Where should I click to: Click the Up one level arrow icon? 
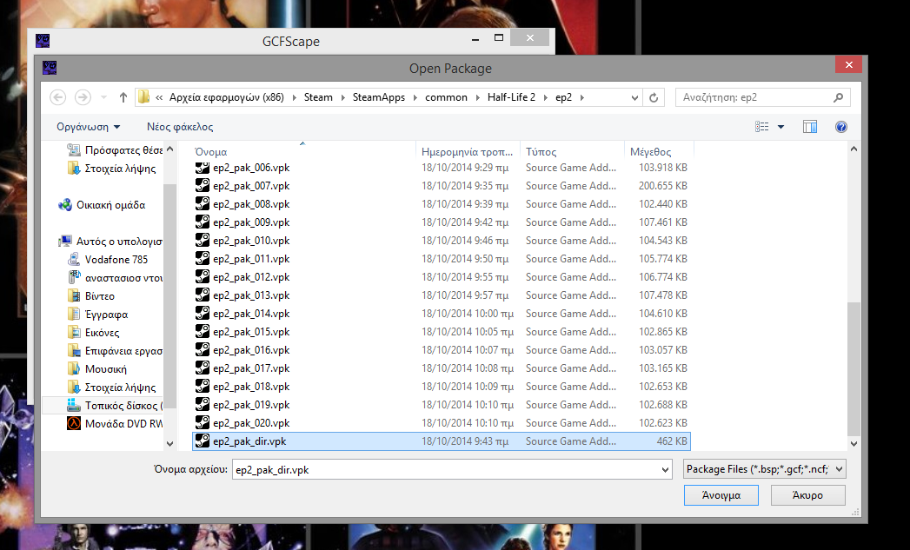point(123,97)
